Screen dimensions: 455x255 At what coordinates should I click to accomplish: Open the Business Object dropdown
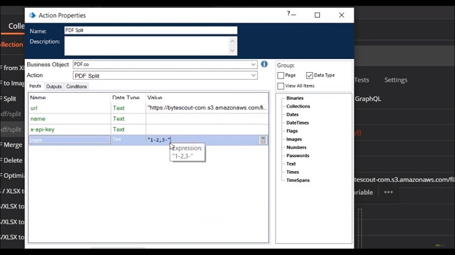(253, 64)
